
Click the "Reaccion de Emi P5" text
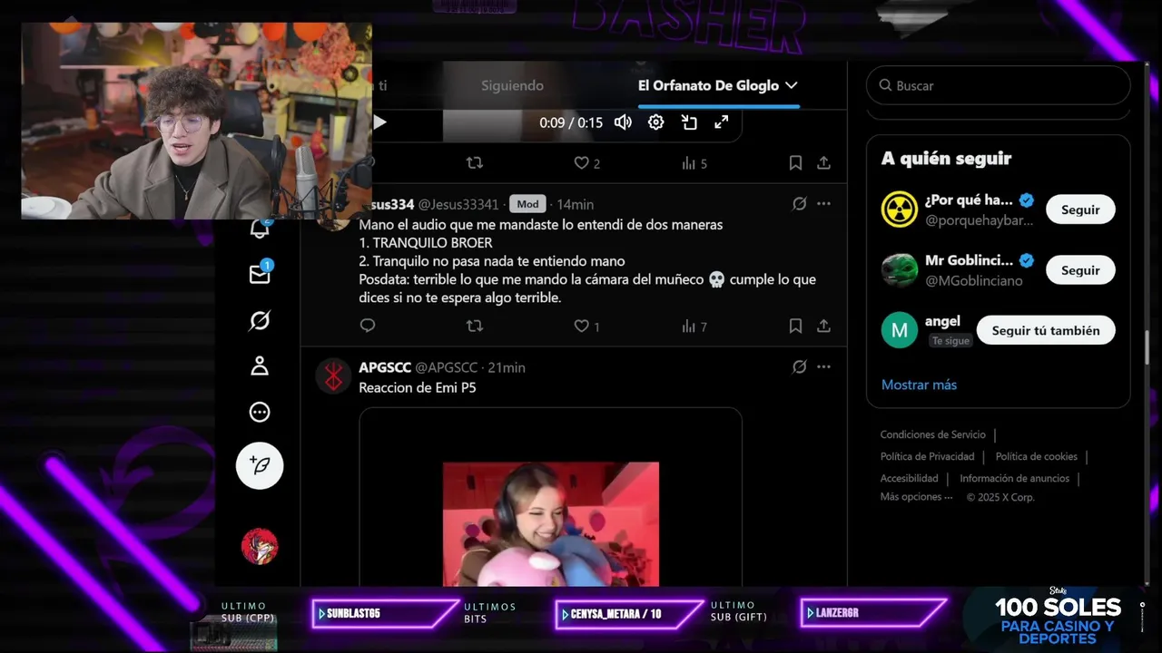(x=418, y=387)
